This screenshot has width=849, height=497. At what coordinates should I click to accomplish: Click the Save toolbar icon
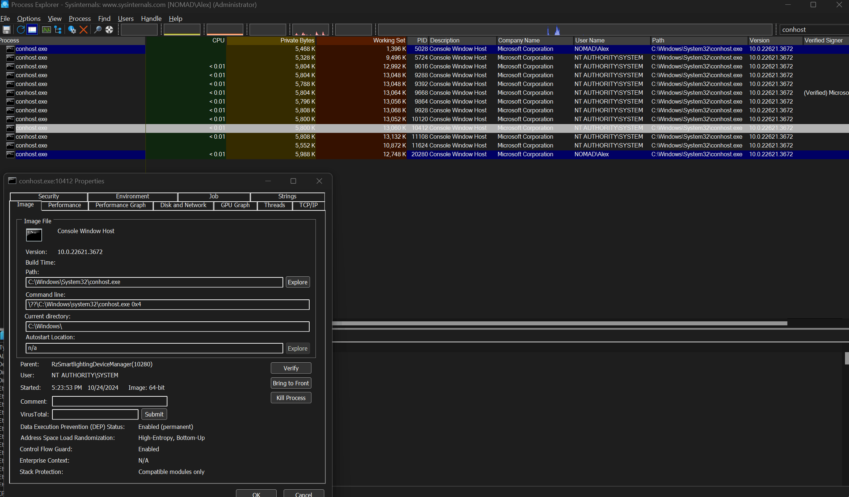(x=6, y=30)
